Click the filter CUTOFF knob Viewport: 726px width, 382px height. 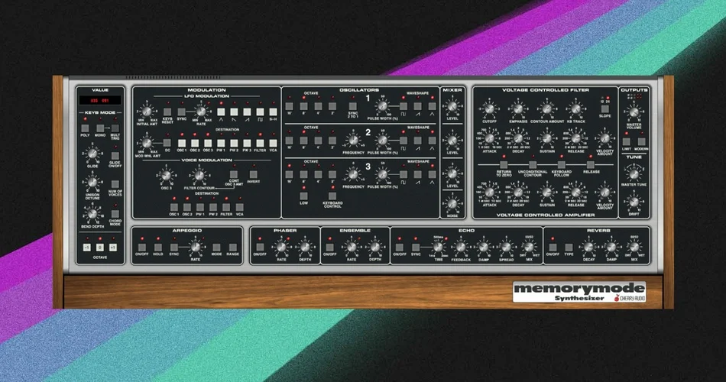[489, 110]
